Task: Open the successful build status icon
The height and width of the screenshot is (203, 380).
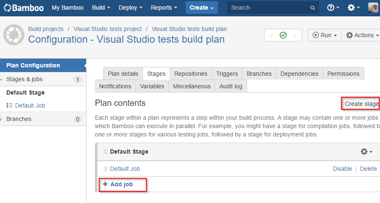Action: (x=283, y=35)
